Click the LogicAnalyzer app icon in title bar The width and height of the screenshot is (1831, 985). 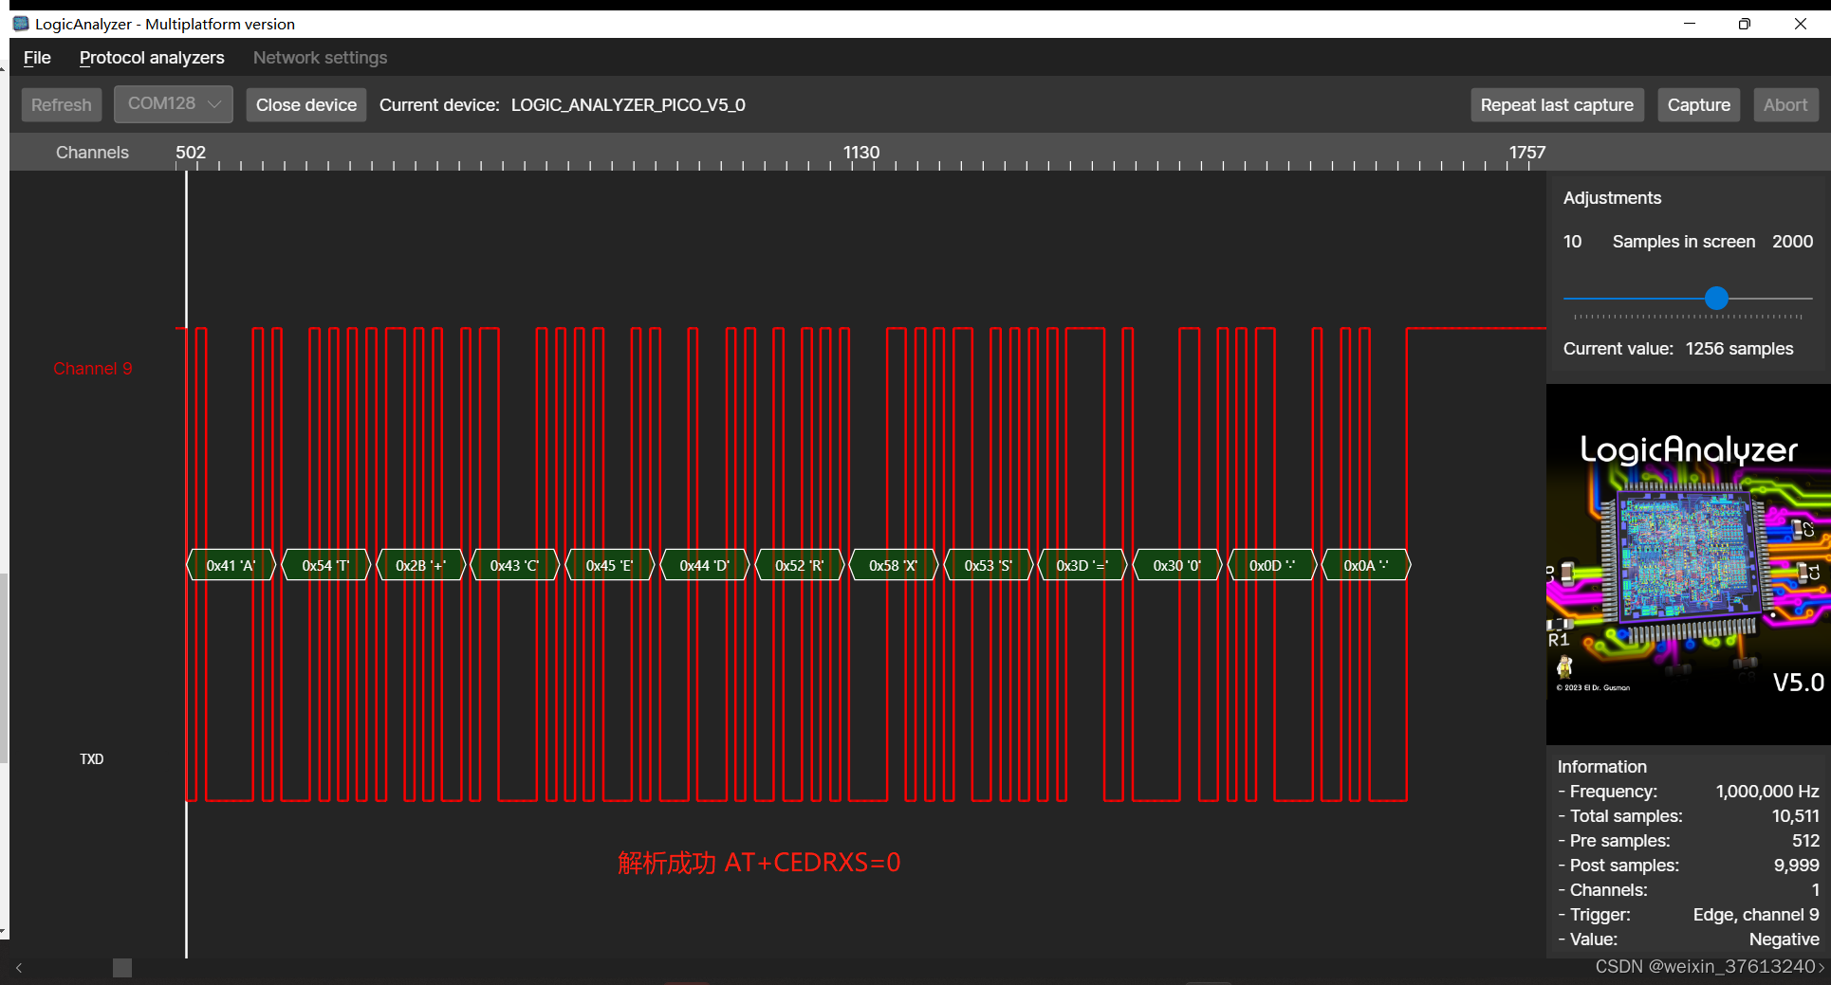21,24
